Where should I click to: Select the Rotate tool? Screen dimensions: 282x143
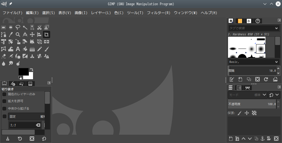pyautogui.click(x=11, y=42)
